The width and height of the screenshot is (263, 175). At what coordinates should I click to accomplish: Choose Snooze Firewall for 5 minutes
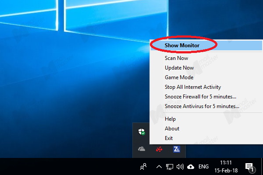tap(206, 97)
